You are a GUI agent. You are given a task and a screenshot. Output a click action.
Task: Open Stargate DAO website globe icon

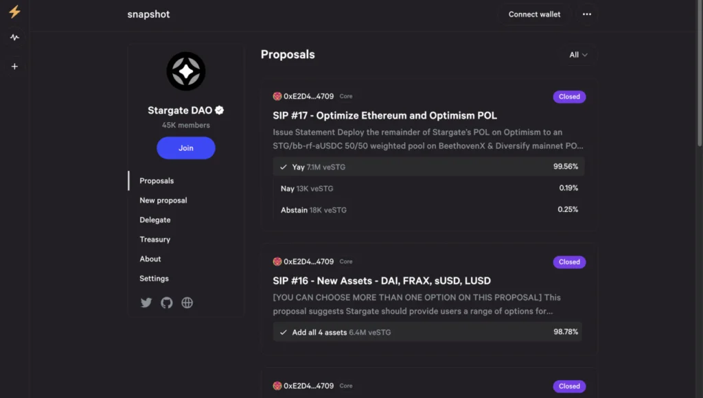point(187,303)
